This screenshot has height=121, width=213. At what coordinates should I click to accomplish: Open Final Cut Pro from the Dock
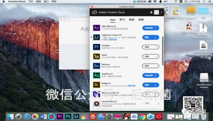click(84, 116)
